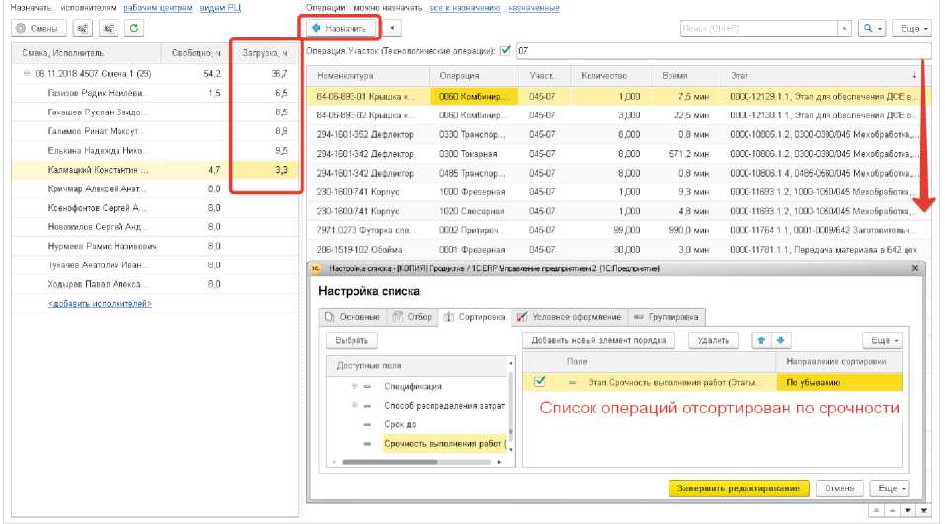Toggle the Операция.Участок filter checkbox
The width and height of the screenshot is (945, 524).
505,51
